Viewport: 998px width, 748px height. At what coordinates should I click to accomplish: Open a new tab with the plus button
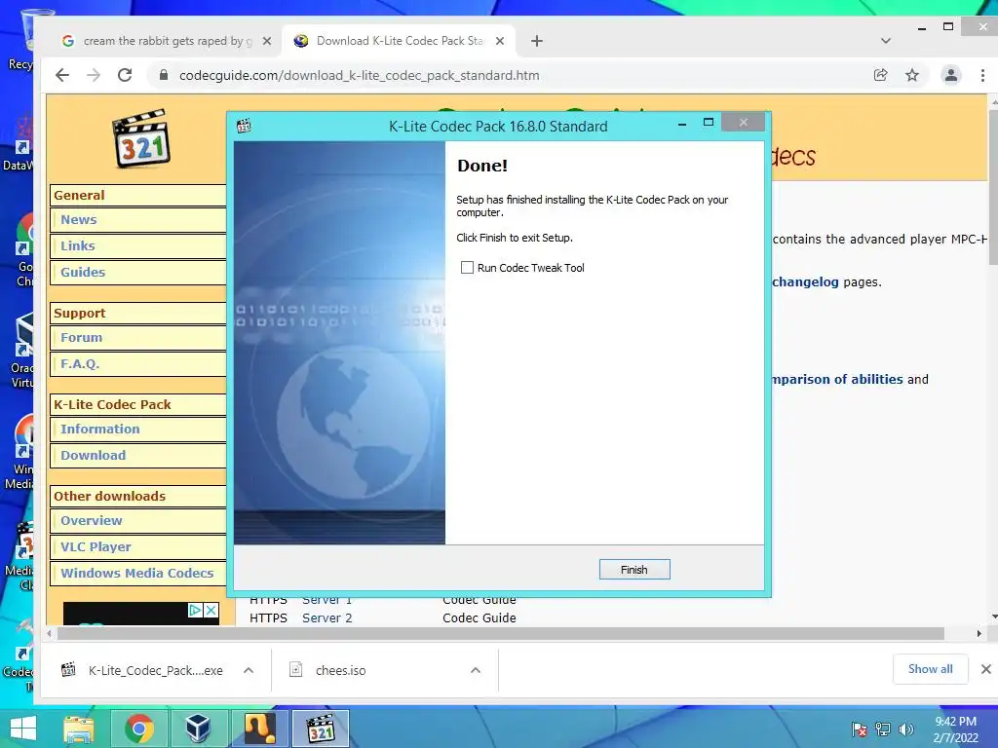537,41
